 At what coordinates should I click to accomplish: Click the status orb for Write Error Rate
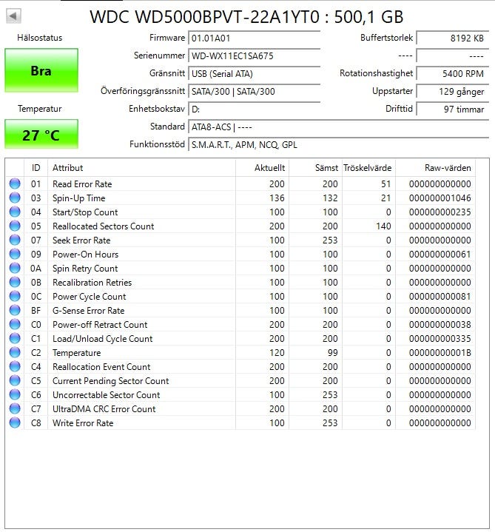tap(15, 422)
